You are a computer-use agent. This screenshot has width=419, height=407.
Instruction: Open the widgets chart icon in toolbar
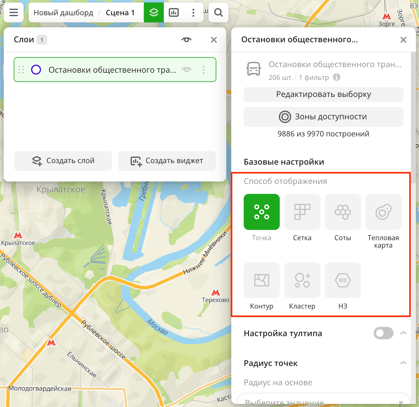click(x=173, y=12)
